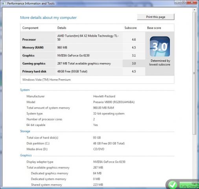Click the Storage section heading
Image resolution: width=199 pixels, height=189 pixels.
click(x=25, y=131)
